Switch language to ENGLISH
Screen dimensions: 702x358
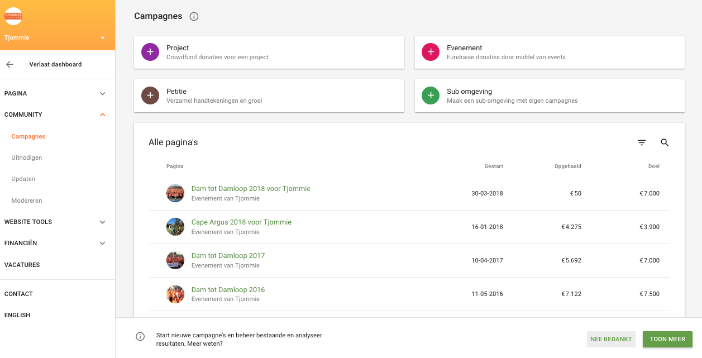17,315
